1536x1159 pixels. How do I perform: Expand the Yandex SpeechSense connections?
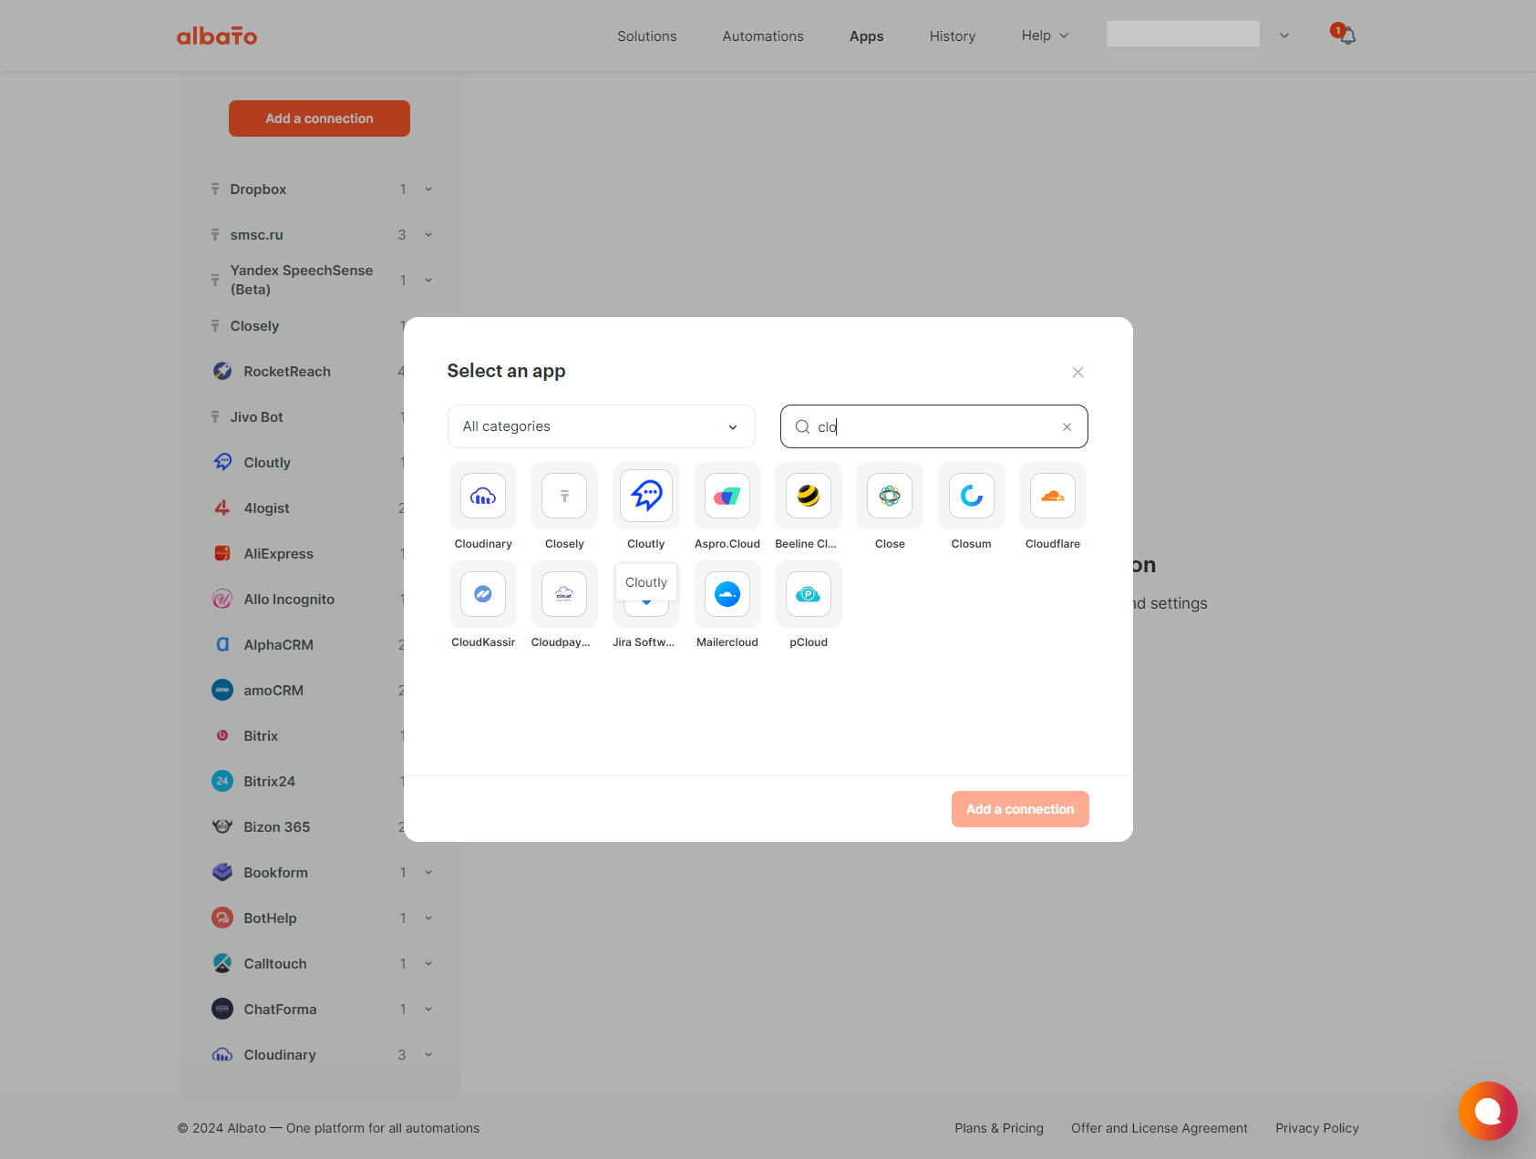(428, 281)
